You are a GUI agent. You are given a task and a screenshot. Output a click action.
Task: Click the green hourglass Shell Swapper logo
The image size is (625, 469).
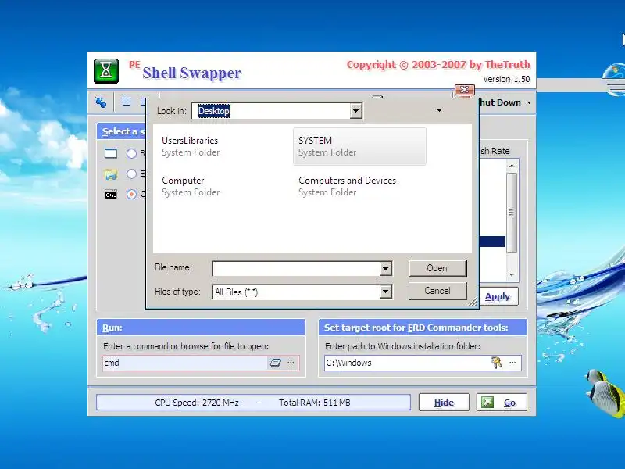pos(106,71)
